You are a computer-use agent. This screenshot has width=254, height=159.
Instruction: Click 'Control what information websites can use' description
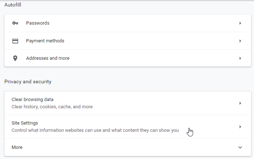pyautogui.click(x=95, y=130)
